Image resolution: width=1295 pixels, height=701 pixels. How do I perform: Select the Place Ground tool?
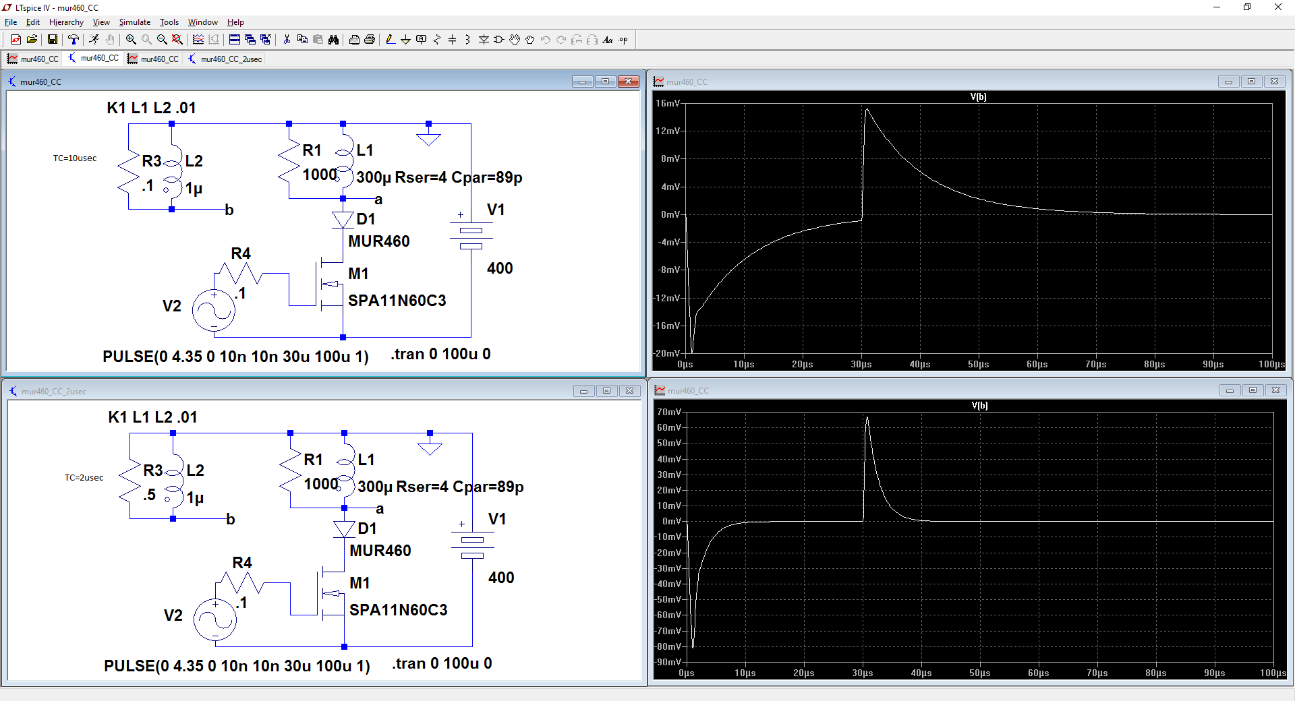405,40
